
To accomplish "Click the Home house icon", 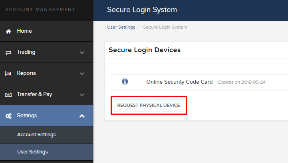I will [x=8, y=31].
